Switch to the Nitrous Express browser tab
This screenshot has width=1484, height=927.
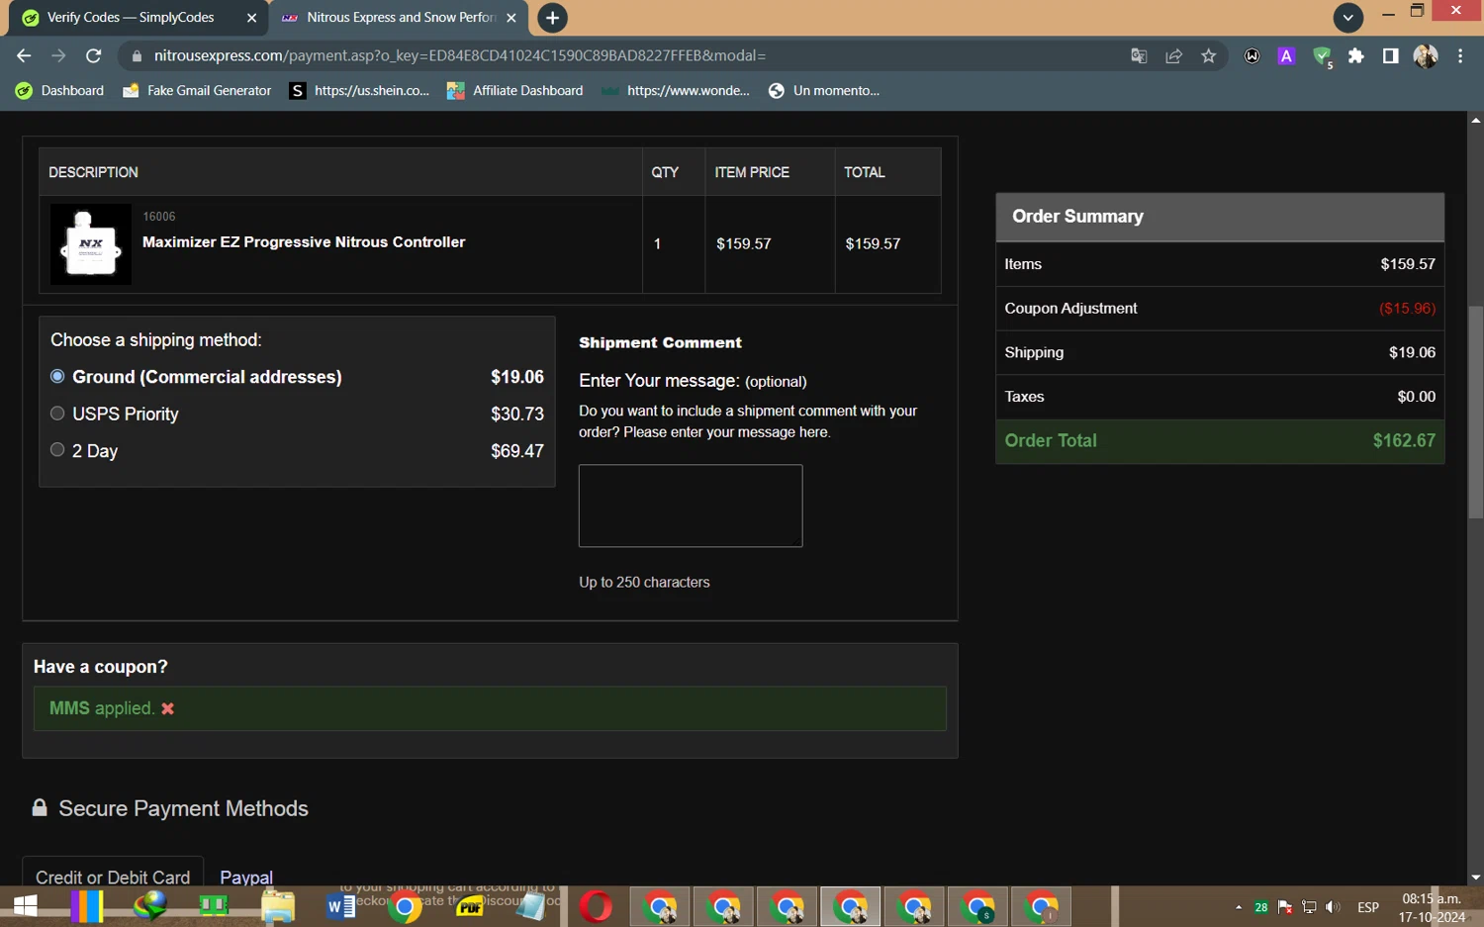point(401,18)
